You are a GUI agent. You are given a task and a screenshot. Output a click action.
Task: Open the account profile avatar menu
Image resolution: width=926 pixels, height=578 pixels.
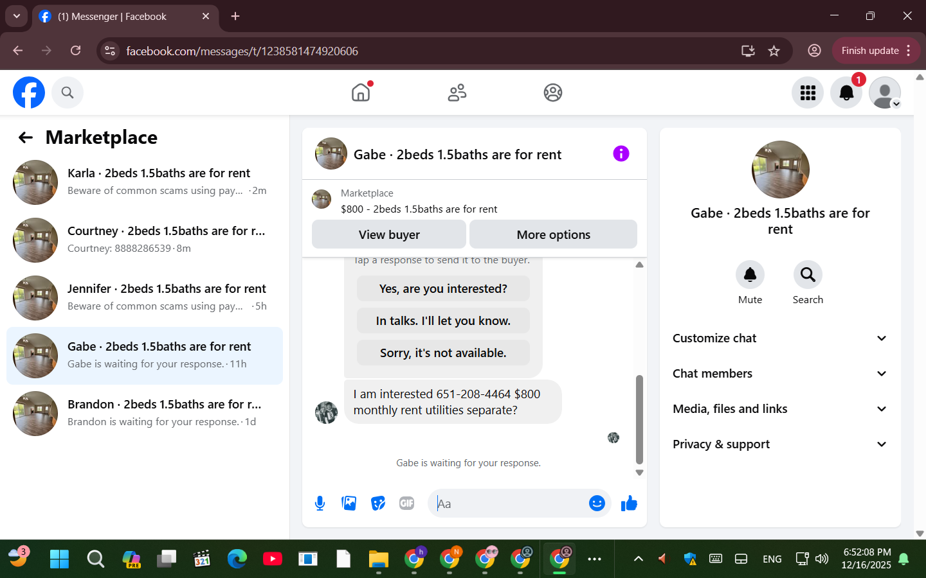(x=885, y=92)
